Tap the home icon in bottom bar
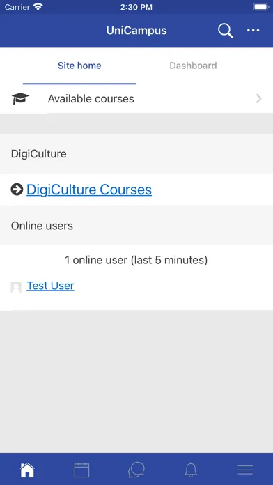 click(27, 470)
